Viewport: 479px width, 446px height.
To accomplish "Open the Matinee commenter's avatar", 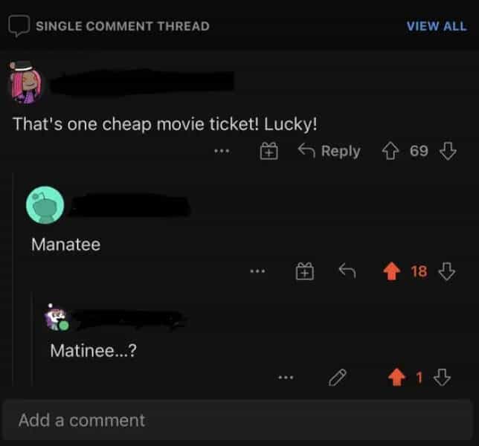I will (57, 318).
